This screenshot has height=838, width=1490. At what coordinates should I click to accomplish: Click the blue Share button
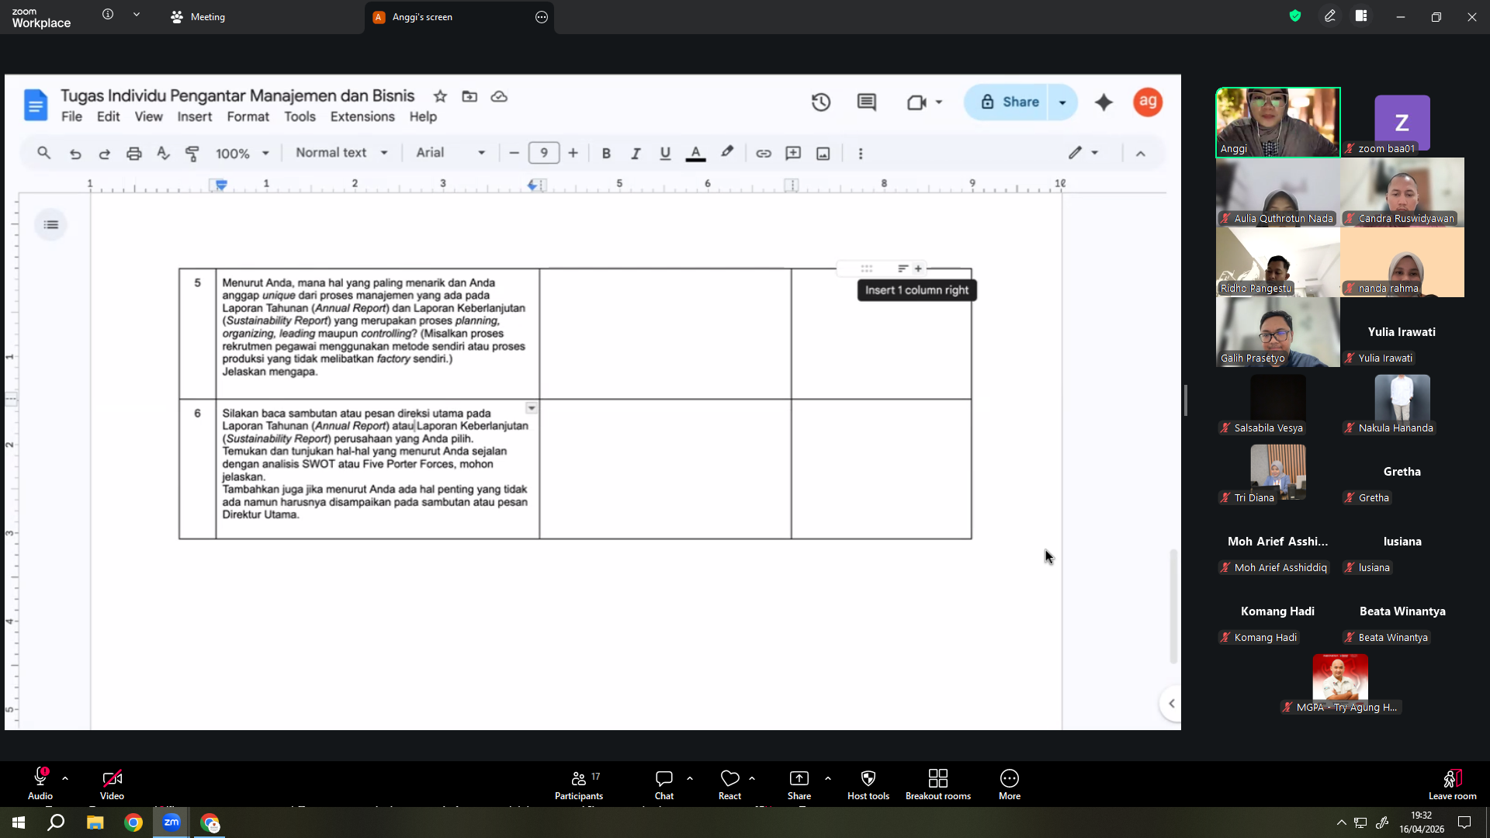click(x=1008, y=102)
